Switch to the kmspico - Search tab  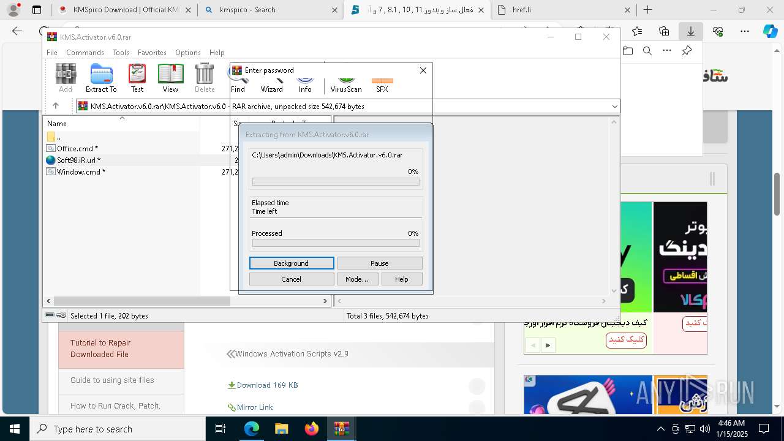(270, 10)
